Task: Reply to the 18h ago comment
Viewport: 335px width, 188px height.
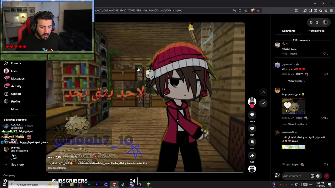Action: (295, 164)
